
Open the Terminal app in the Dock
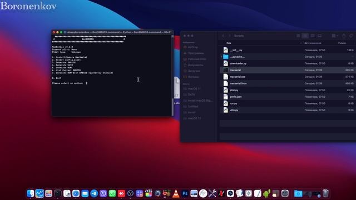[58, 193]
